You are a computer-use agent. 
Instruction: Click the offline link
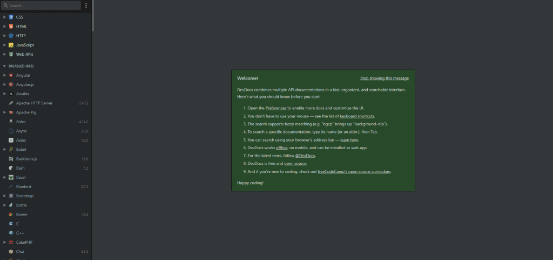pyautogui.click(x=281, y=148)
